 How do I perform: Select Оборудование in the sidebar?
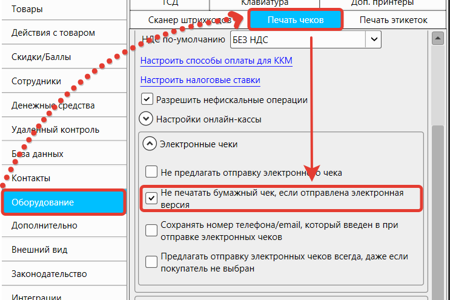(64, 202)
